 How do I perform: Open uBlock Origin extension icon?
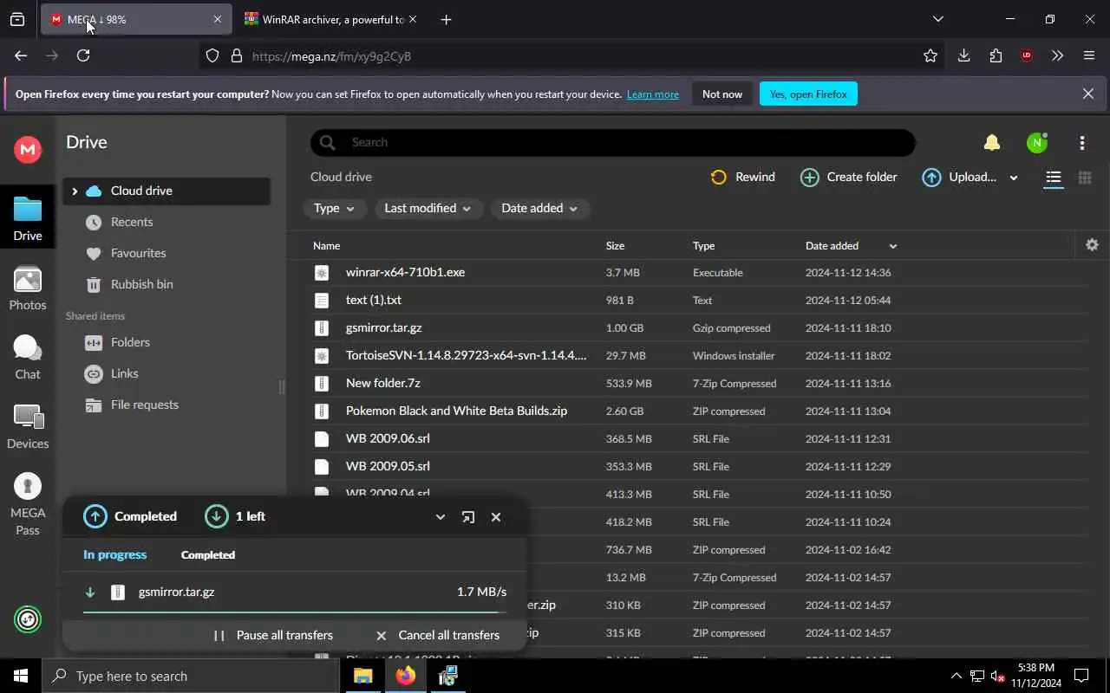pos(1027,55)
